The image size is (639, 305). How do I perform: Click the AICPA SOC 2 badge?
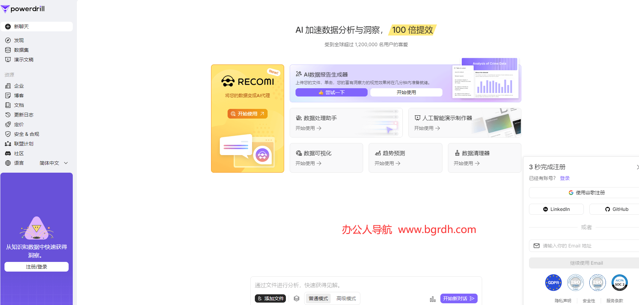click(619, 283)
